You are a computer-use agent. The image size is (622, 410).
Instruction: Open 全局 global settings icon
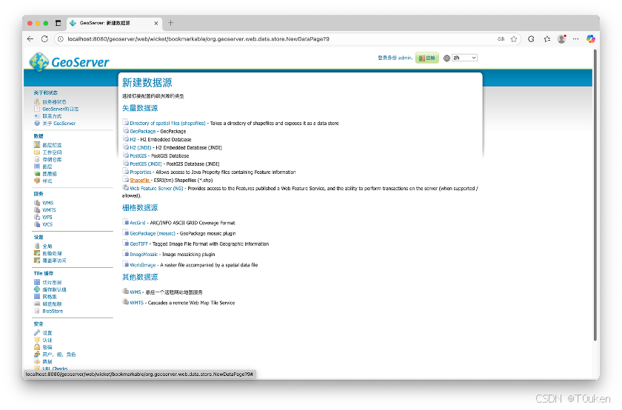click(37, 246)
